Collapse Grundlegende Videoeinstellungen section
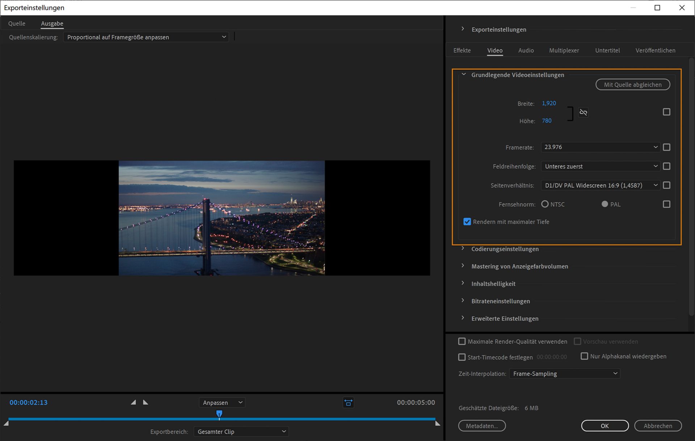Screen dimensions: 695x441 (463, 75)
